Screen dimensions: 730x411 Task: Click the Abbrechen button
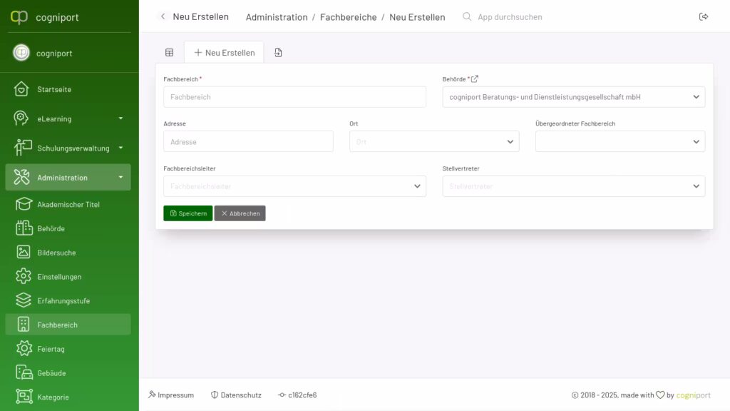pos(240,213)
